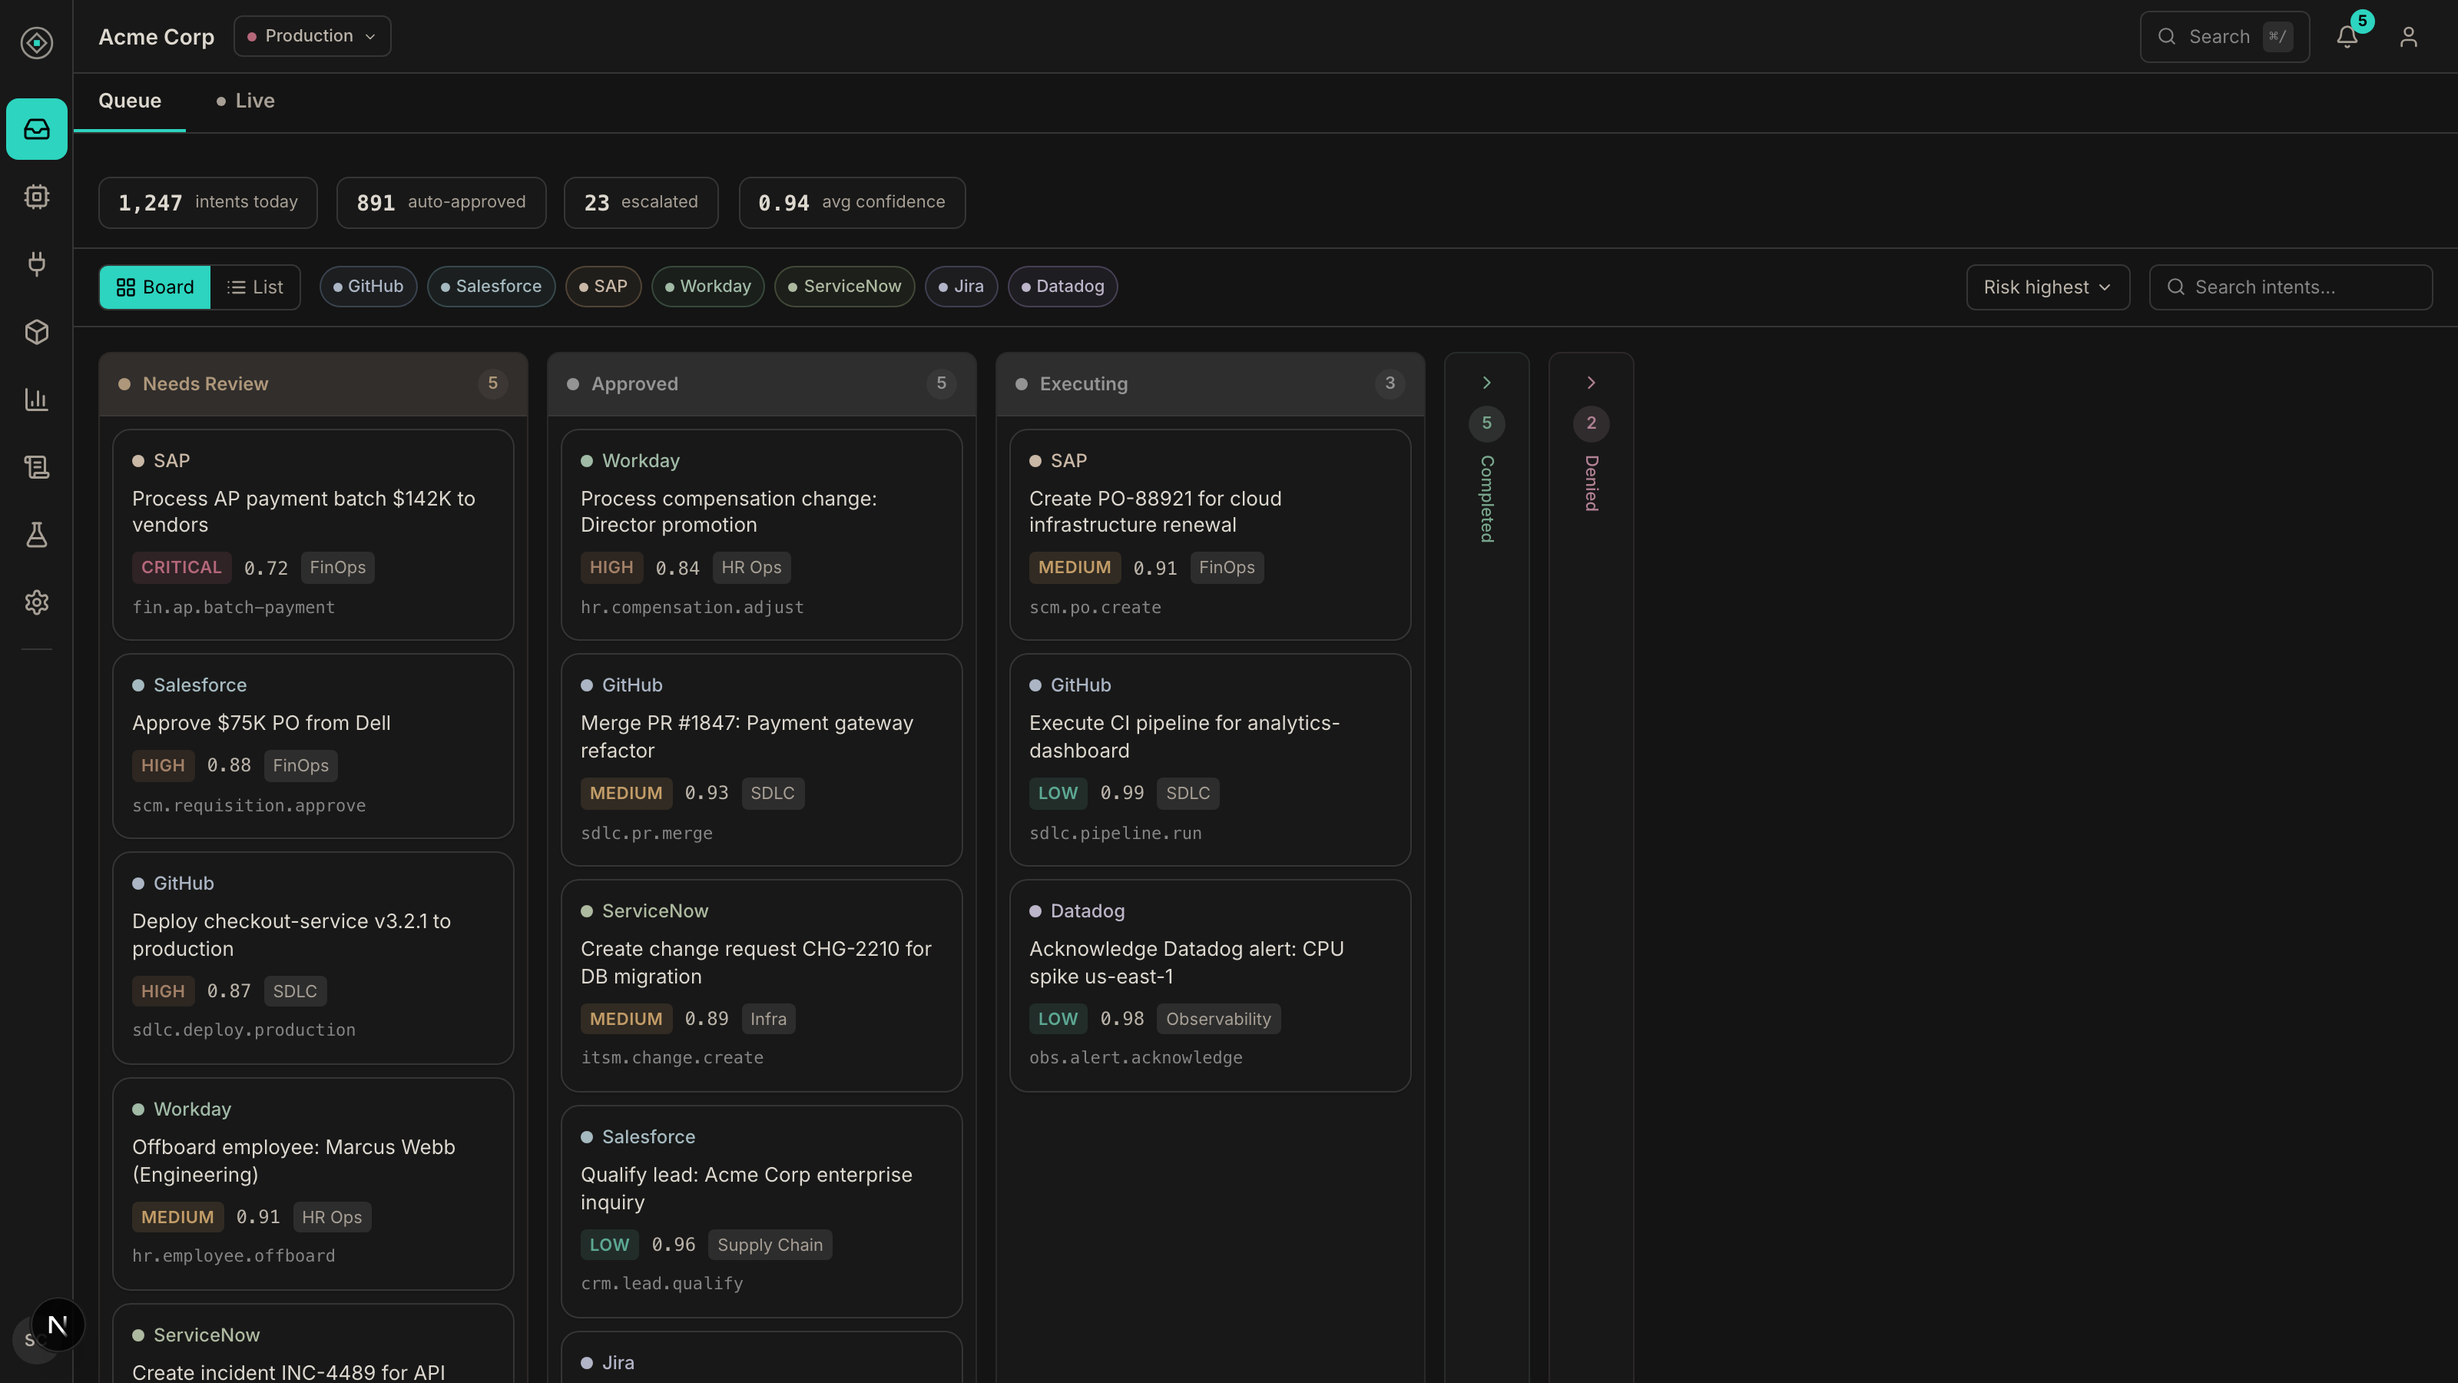This screenshot has width=2458, height=1383.
Task: Open the Production environment dropdown
Action: (312, 36)
